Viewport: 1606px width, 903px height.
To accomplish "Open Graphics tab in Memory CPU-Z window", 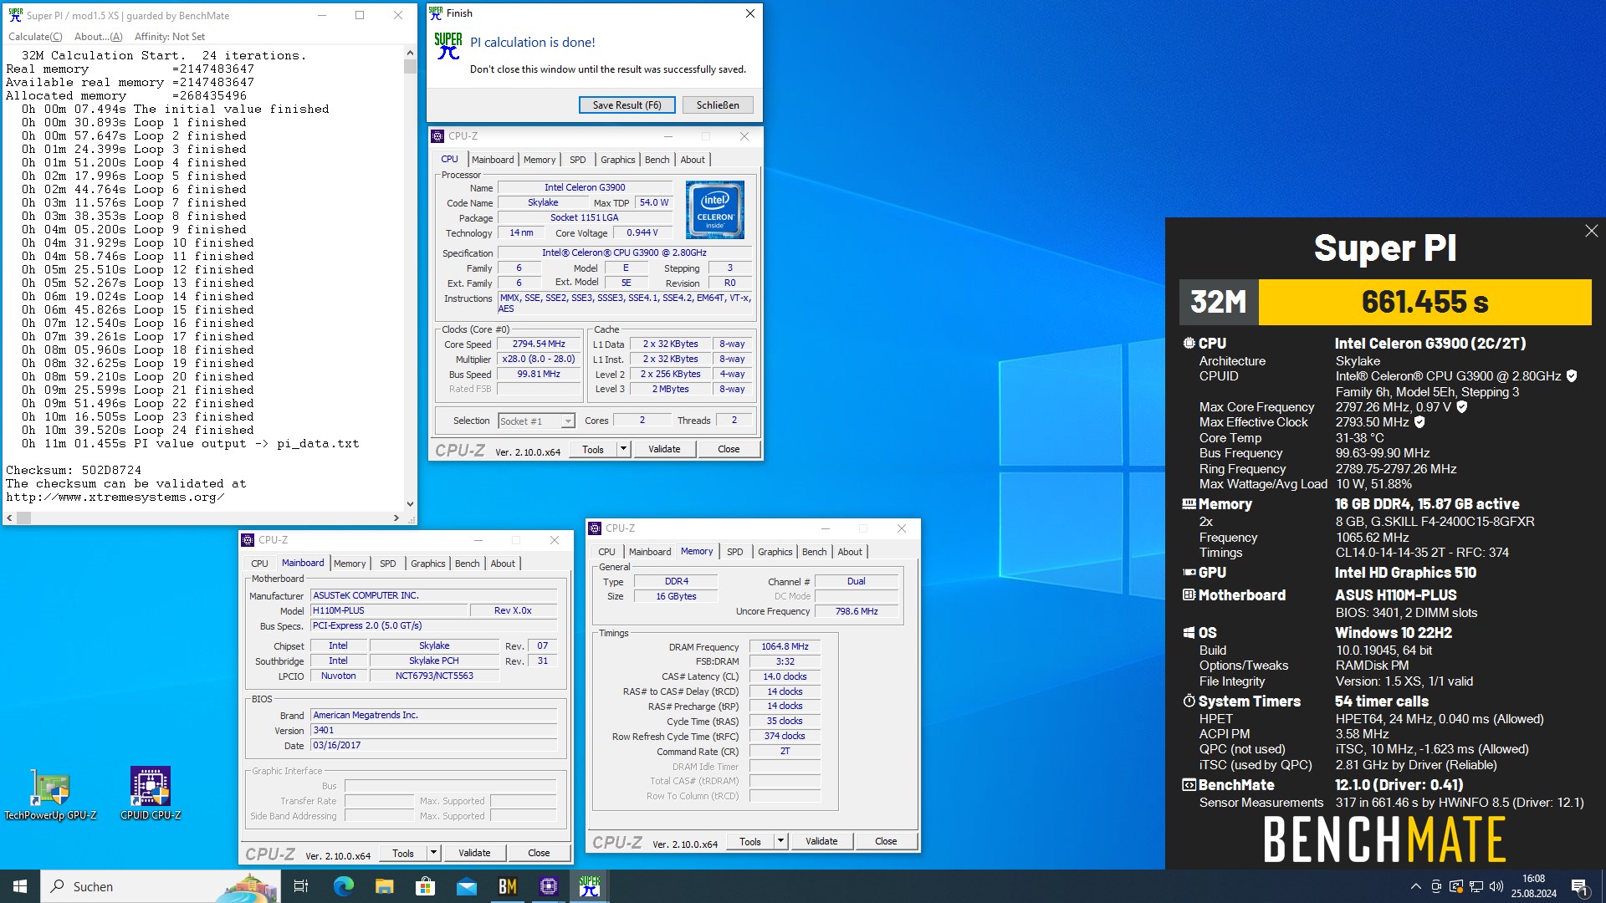I will (x=775, y=552).
